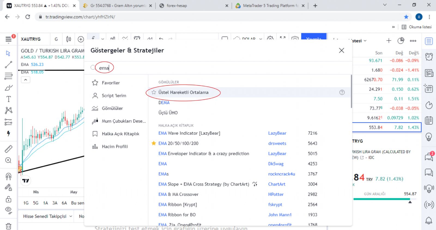Select the 553.84 watchlist row
Screen dimensions: 436x230
click(387, 127)
